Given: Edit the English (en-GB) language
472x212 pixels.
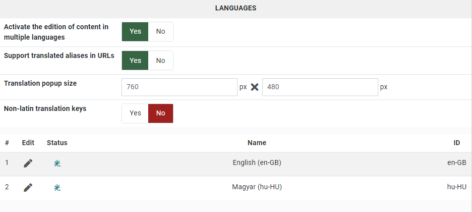Looking at the screenshot, I should tap(28, 163).
